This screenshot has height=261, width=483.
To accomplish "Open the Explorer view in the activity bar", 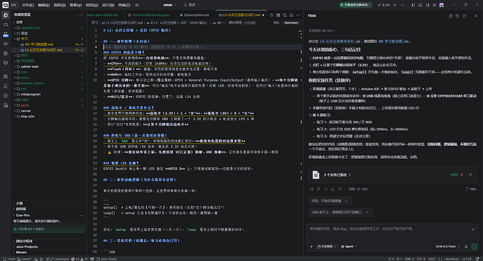I will (x=6, y=15).
